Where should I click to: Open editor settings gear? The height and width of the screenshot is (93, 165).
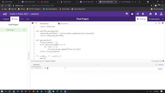[x=163, y=23]
